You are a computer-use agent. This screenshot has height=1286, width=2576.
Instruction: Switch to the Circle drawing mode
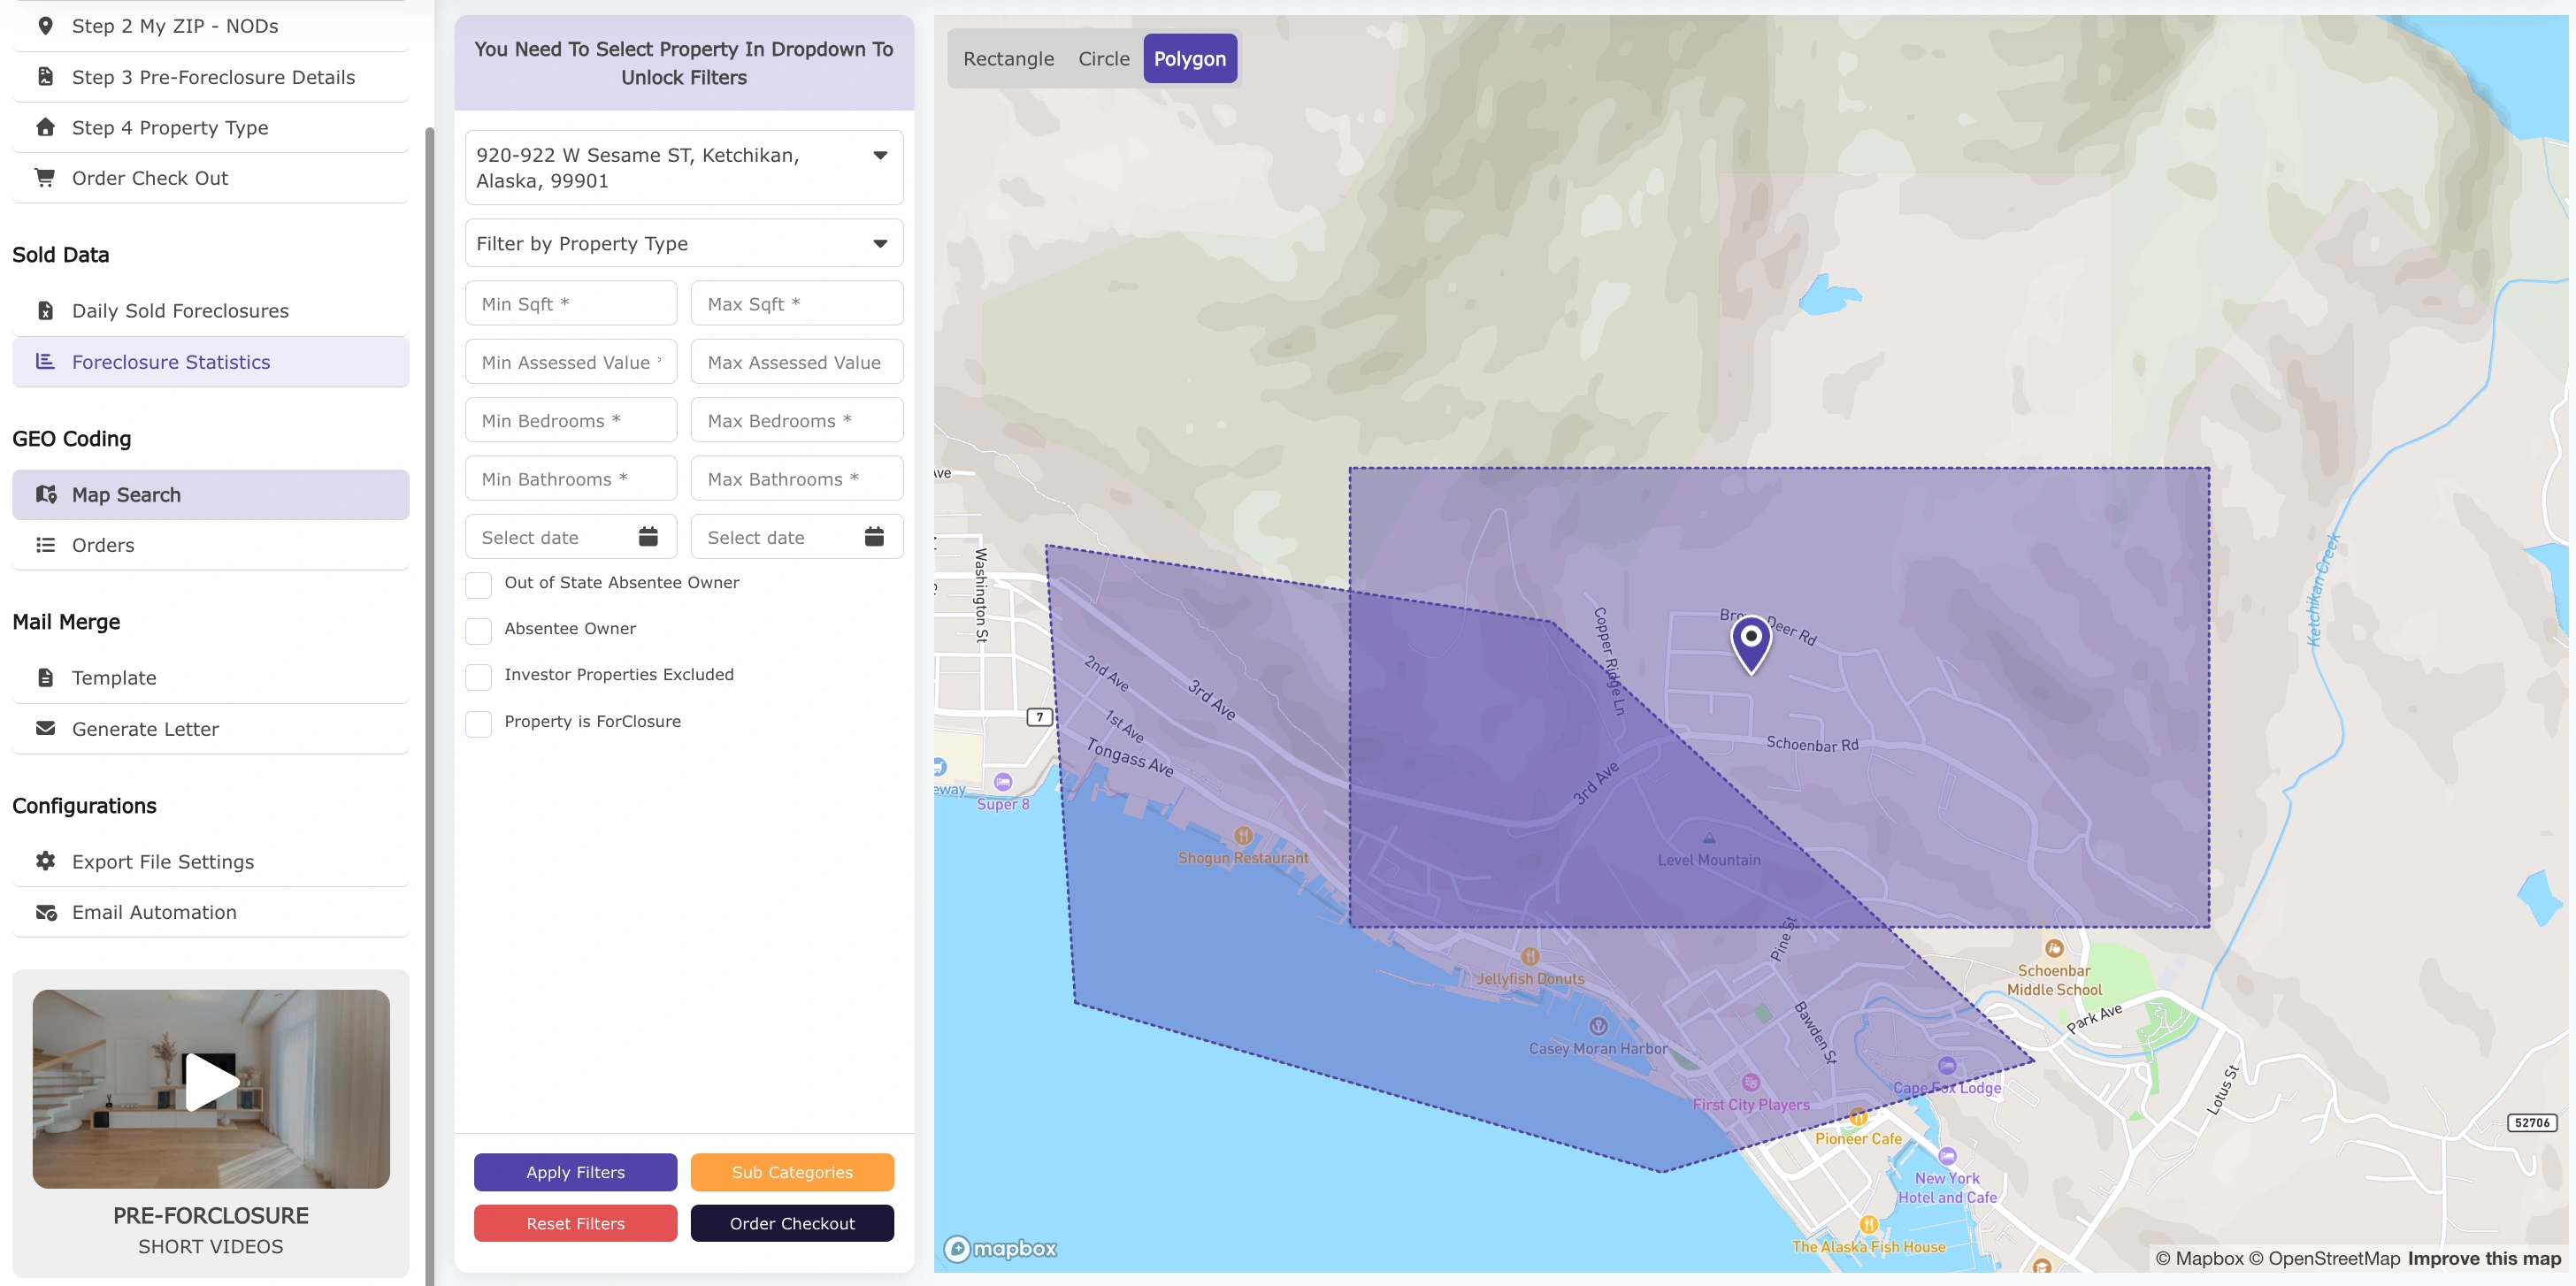click(x=1103, y=58)
